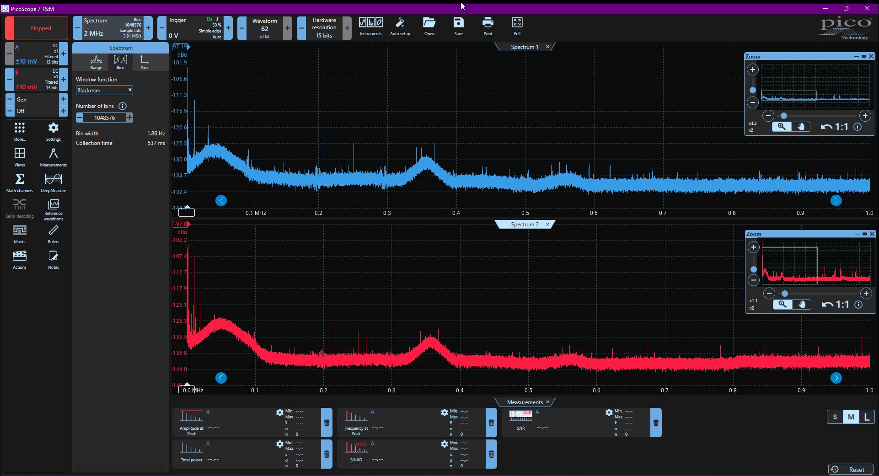Open Serial decoding
This screenshot has width=879, height=476.
20,209
